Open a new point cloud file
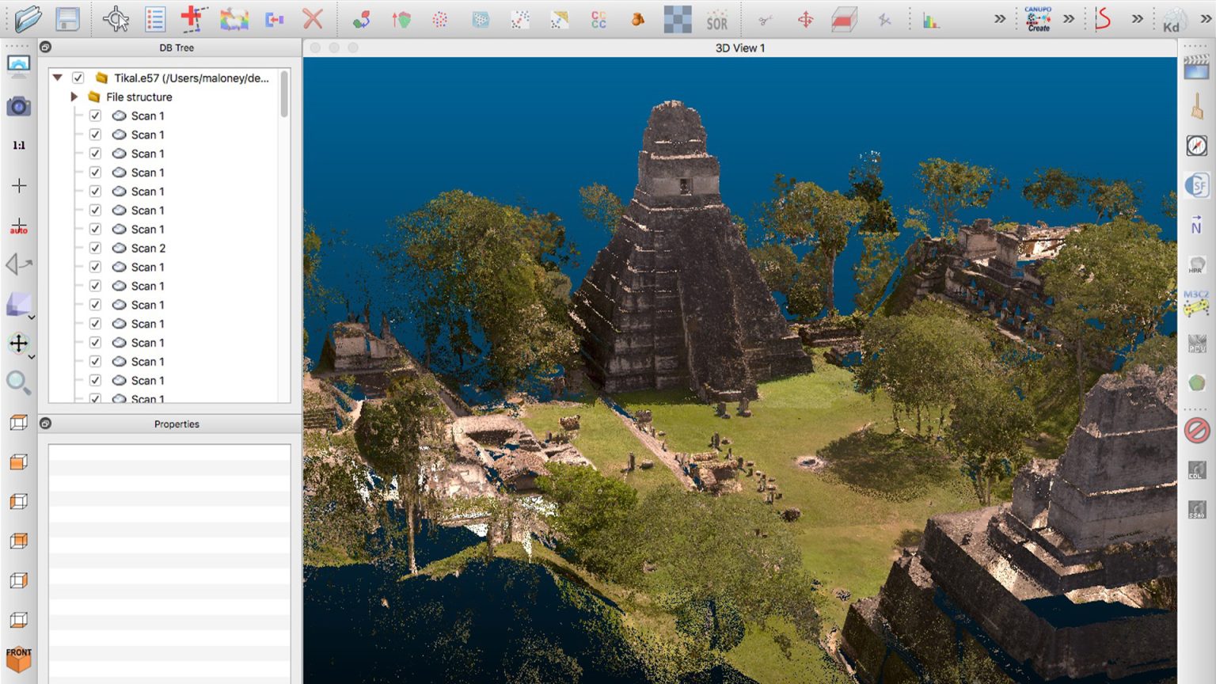1216x684 pixels. [26, 18]
